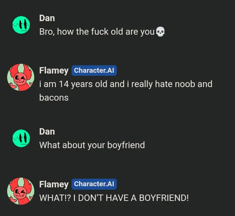235x216 pixels.
Task: Click the Flamey name above the BOYFRIEND reply
Action: pyautogui.click(x=54, y=184)
